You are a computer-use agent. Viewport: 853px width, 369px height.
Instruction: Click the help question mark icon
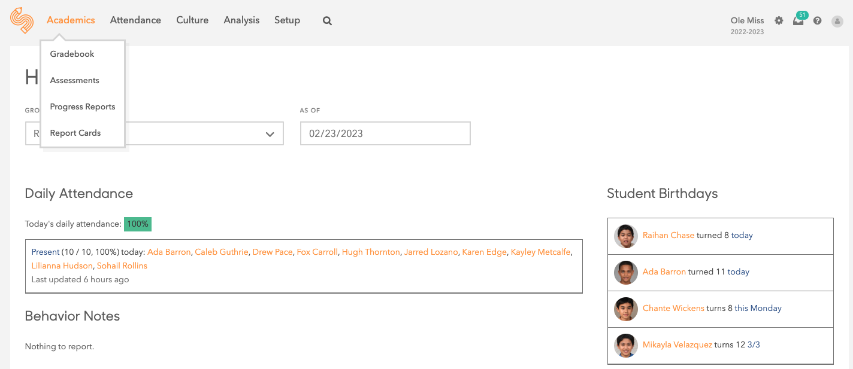[817, 20]
